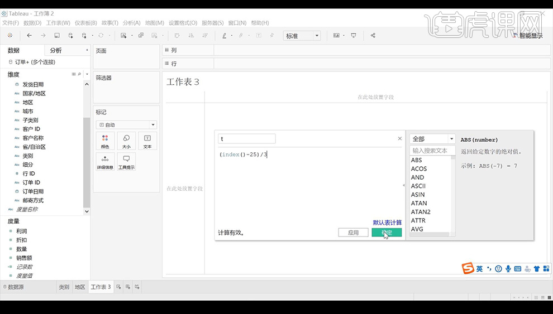This screenshot has width=553, height=314.
Task: Click the redo forward arrow
Action: [x=43, y=36]
